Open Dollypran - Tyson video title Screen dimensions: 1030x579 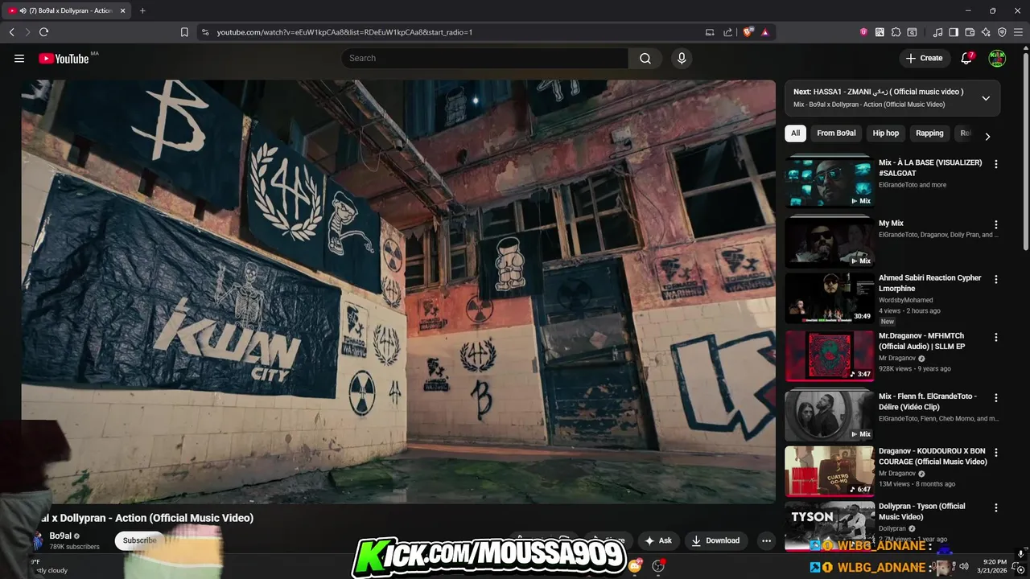tap(921, 511)
